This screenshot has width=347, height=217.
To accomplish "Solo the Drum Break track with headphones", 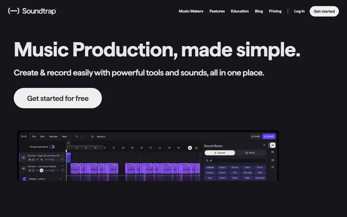I will (33, 170).
